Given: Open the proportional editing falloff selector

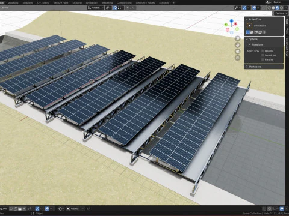Looking at the screenshot, I should tap(132, 8).
